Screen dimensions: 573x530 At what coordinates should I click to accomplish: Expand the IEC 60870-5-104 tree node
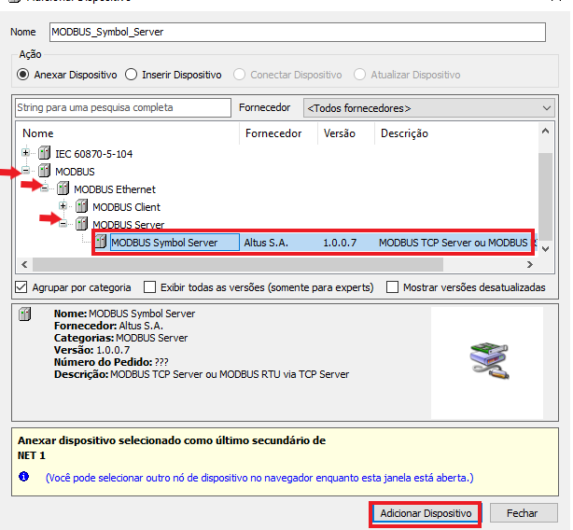(x=26, y=153)
